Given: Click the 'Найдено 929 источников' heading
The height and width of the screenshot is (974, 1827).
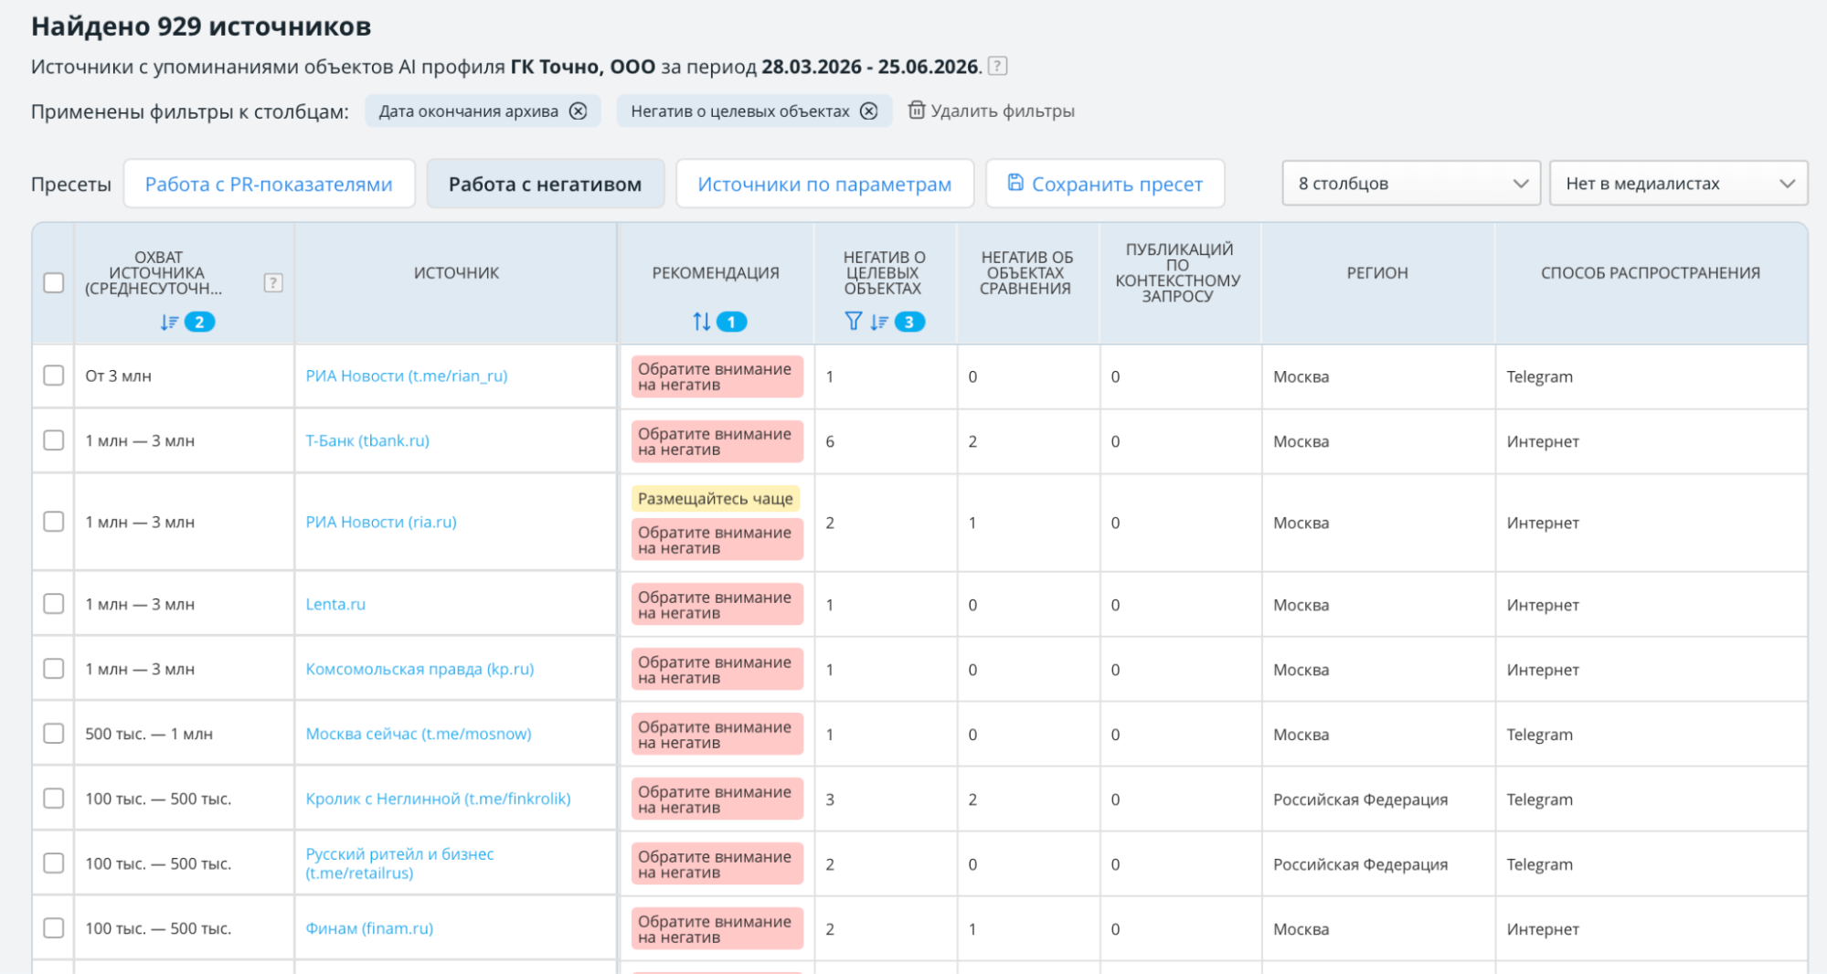Looking at the screenshot, I should 201,26.
